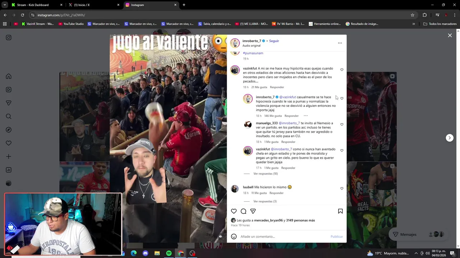The image size is (460, 258).
Task: Open a new browser tab
Action: pyautogui.click(x=184, y=5)
